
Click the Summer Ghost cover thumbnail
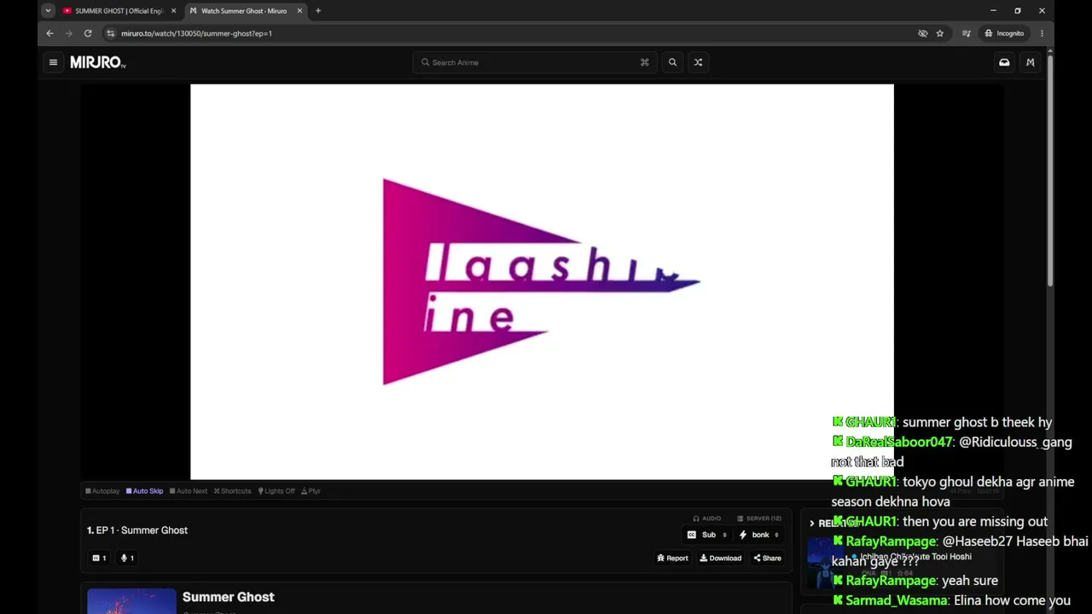point(131,601)
